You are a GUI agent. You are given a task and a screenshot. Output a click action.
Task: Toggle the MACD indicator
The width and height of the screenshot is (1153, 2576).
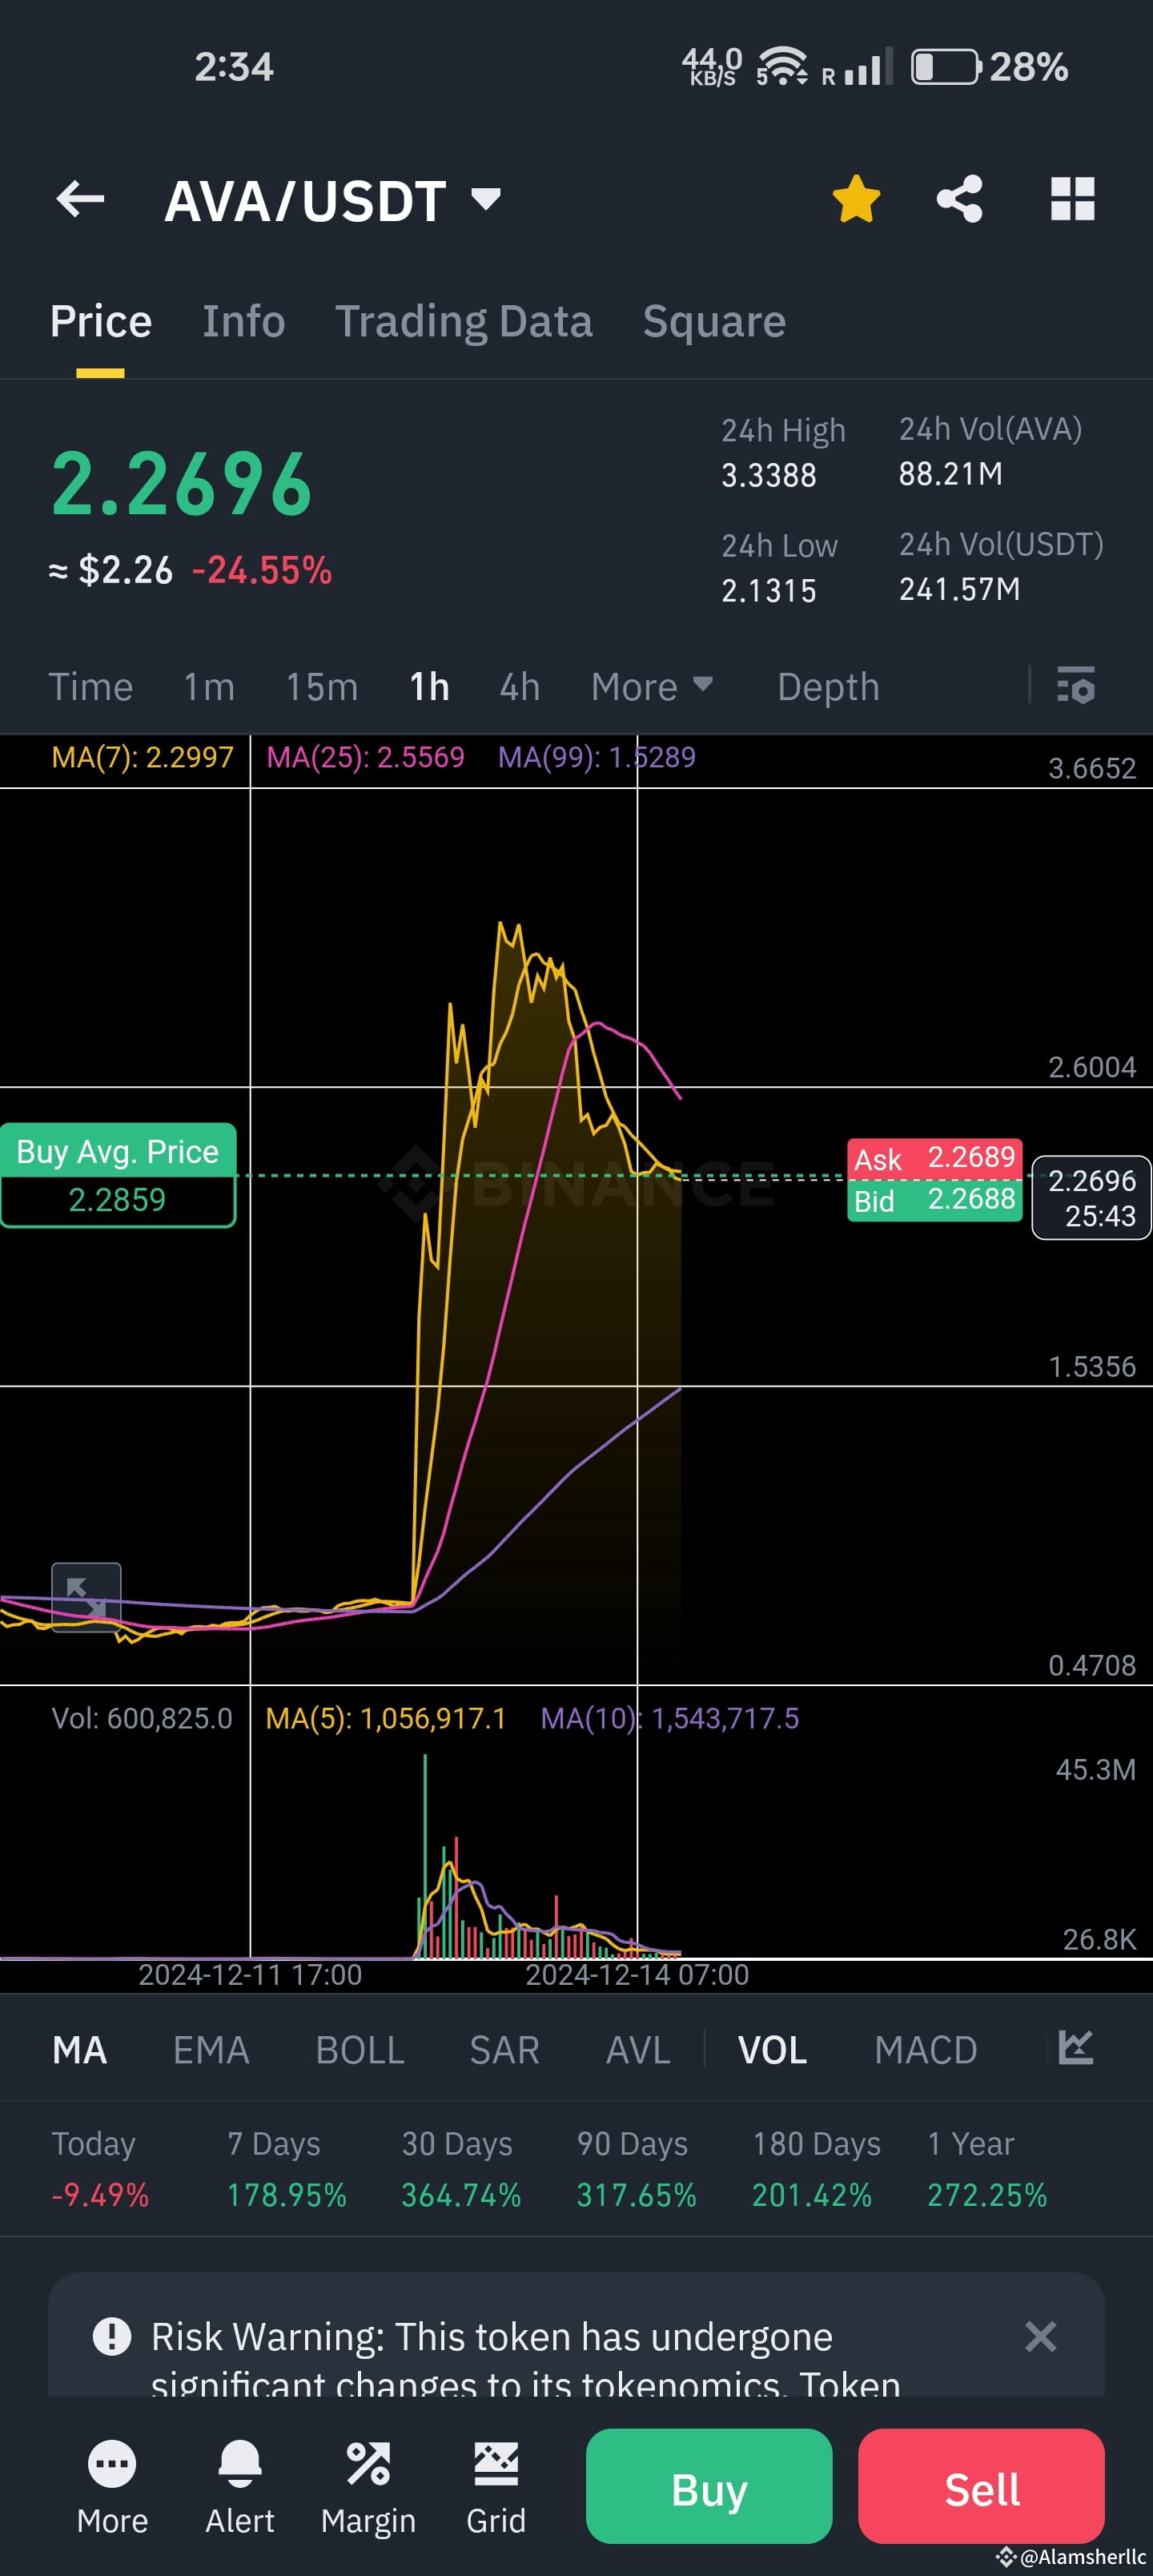point(926,2050)
